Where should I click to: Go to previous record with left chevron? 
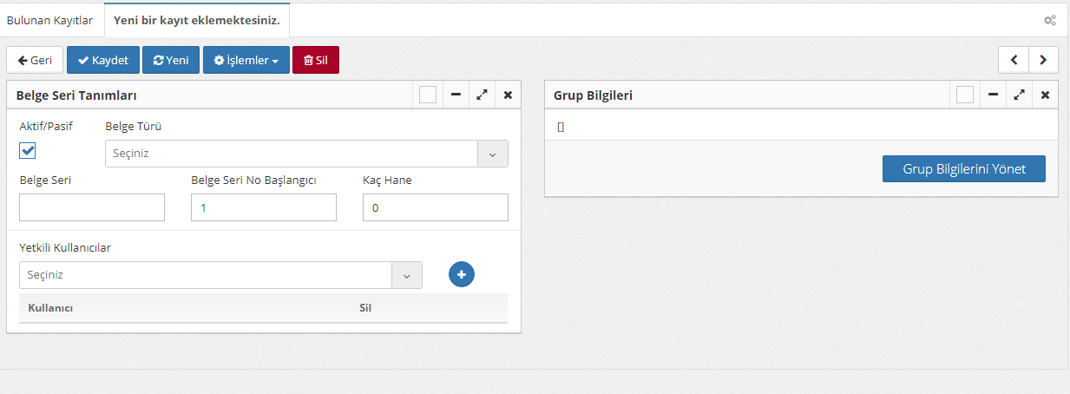pos(1014,60)
